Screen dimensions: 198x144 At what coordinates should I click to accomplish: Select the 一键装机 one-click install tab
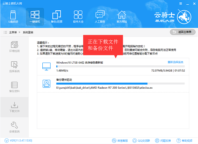[x=35, y=17]
